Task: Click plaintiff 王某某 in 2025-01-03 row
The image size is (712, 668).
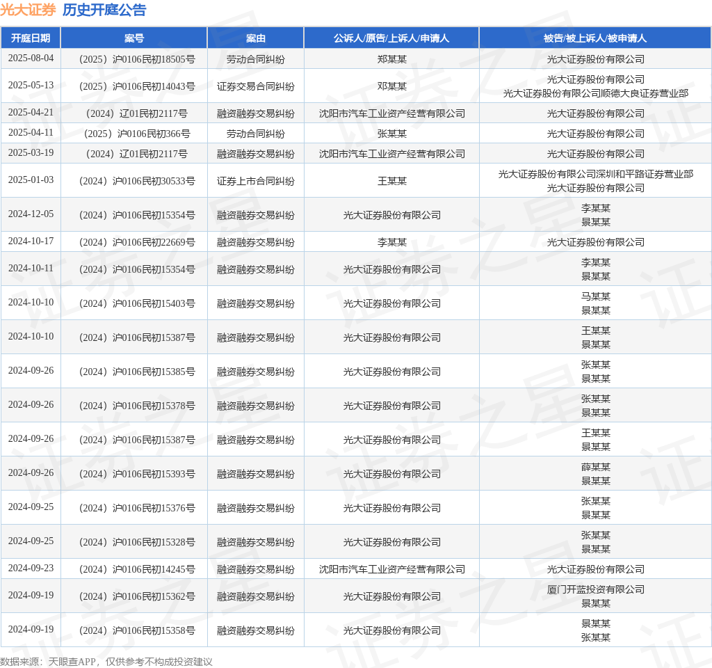Action: click(392, 181)
